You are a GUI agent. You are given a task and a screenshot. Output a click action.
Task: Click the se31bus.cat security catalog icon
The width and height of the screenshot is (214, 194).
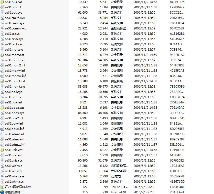point(2,2)
